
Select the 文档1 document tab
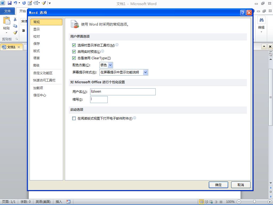(11, 47)
